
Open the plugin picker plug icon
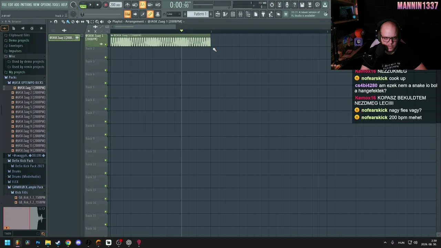263,14
